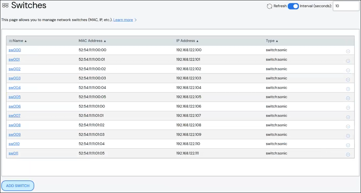Open the row actions icon for sw010
This screenshot has width=361, height=193.
[x=348, y=145]
